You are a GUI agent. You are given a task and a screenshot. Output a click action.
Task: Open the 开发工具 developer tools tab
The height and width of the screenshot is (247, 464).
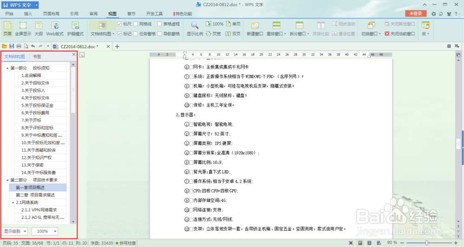154,13
